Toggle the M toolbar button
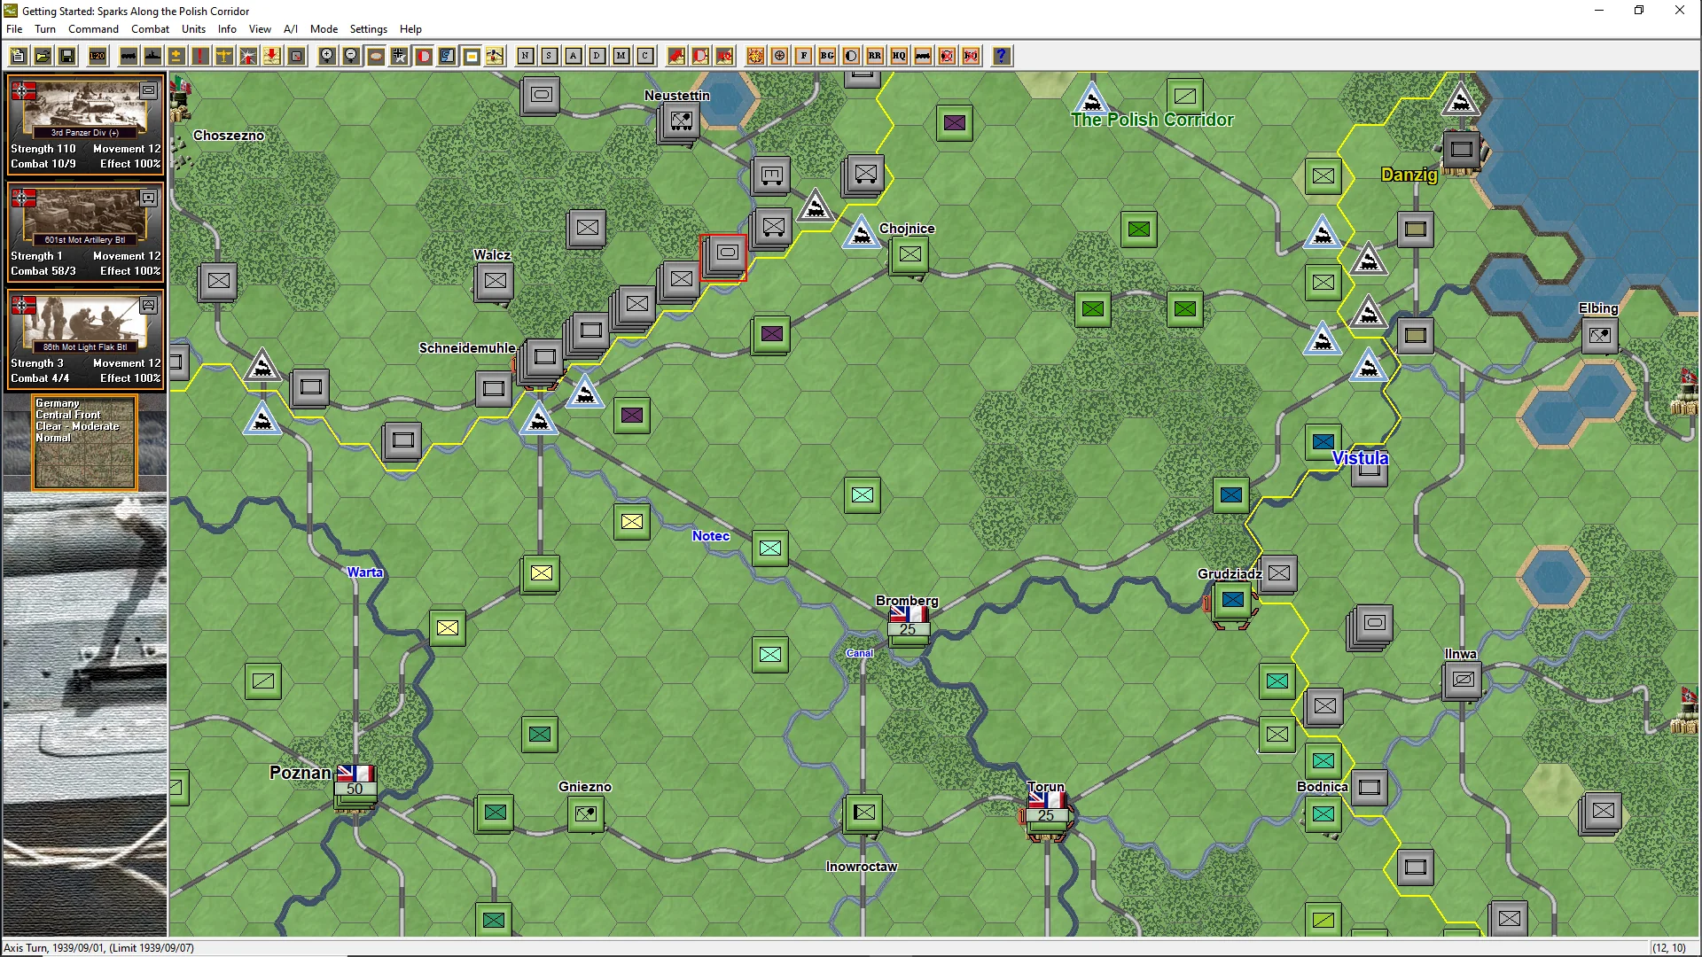Viewport: 1702px width, 957px height. tap(621, 56)
